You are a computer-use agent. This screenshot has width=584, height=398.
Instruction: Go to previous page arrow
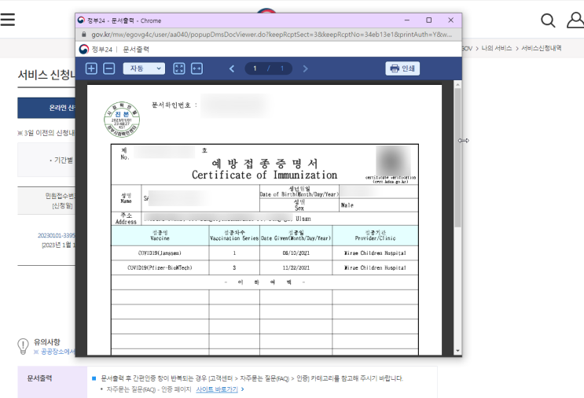tap(232, 68)
